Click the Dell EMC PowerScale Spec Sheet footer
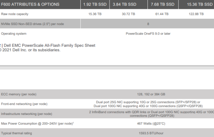Viewport: 214px width, 137px height. coord(49,45)
